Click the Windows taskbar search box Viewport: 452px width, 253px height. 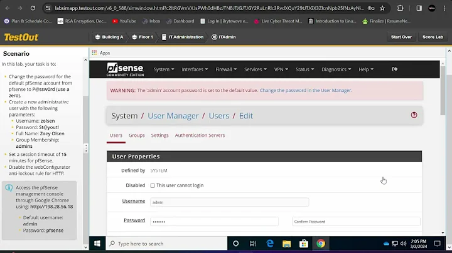click(166, 244)
